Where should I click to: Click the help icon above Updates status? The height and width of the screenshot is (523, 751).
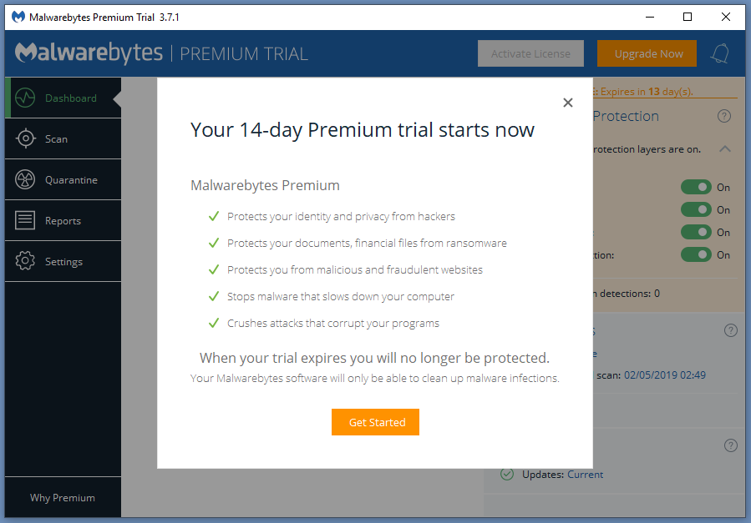pyautogui.click(x=731, y=445)
